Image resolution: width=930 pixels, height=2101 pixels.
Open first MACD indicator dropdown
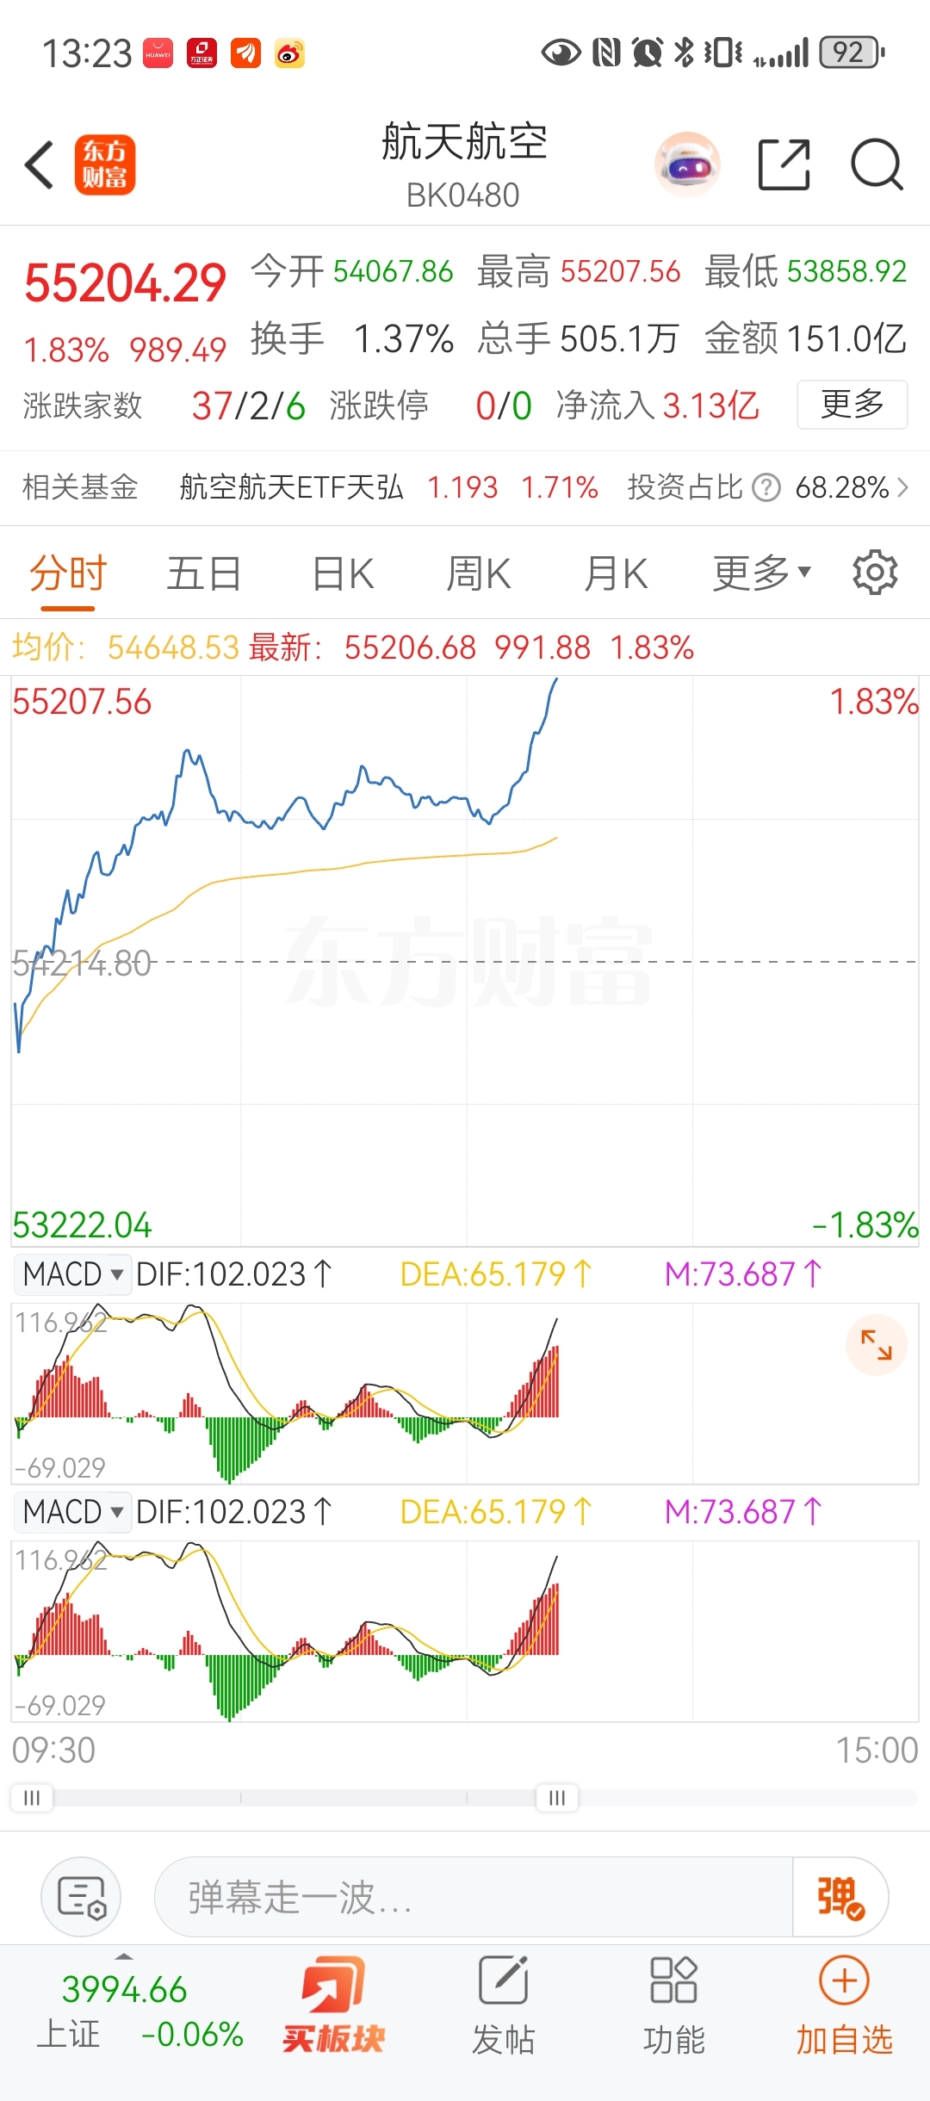click(74, 1274)
